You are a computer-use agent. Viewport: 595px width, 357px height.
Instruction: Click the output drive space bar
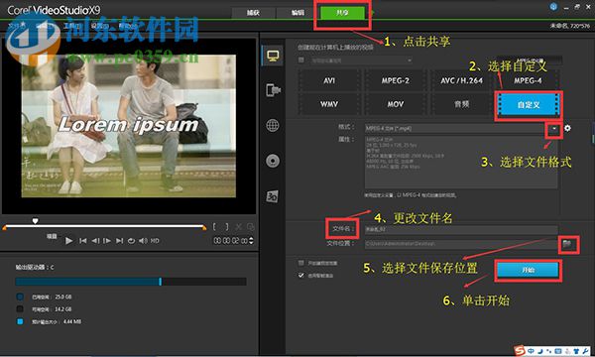pyautogui.click(x=131, y=282)
